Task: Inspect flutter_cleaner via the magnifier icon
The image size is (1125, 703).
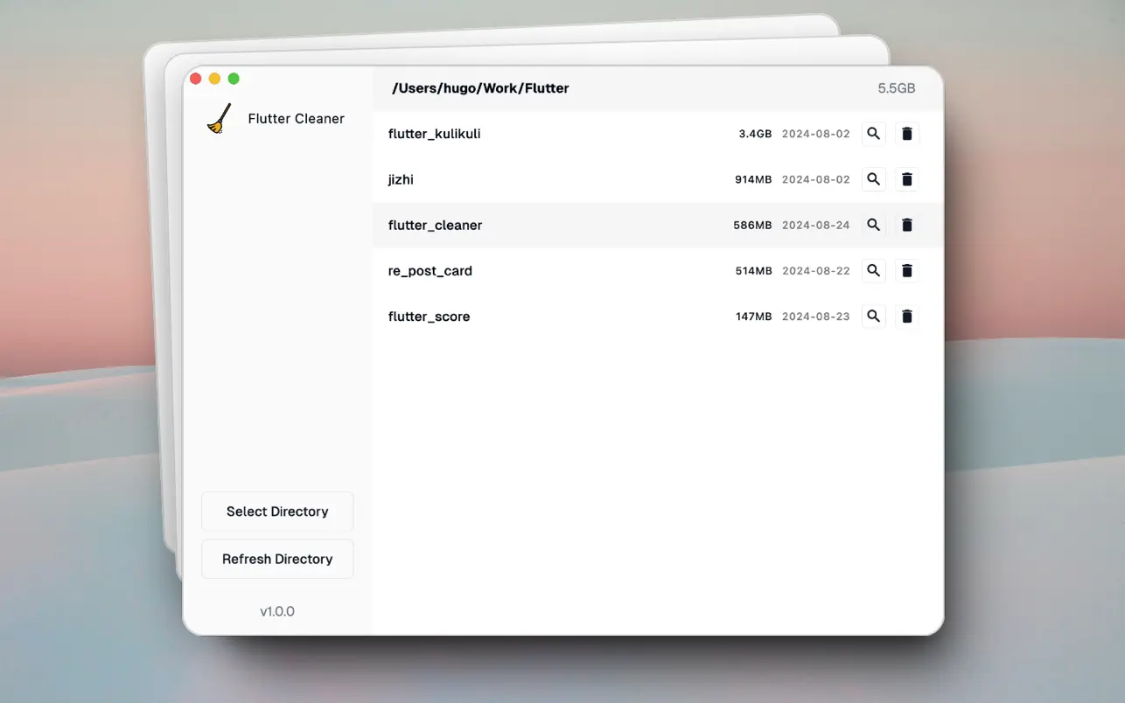Action: pos(873,225)
